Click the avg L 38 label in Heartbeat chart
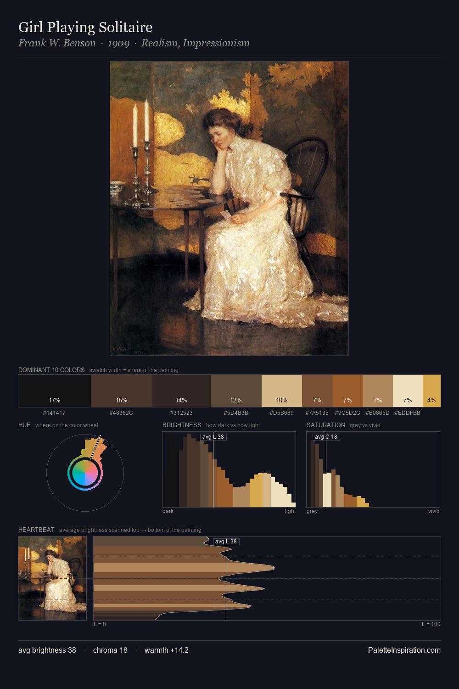This screenshot has width=459, height=689. [226, 542]
